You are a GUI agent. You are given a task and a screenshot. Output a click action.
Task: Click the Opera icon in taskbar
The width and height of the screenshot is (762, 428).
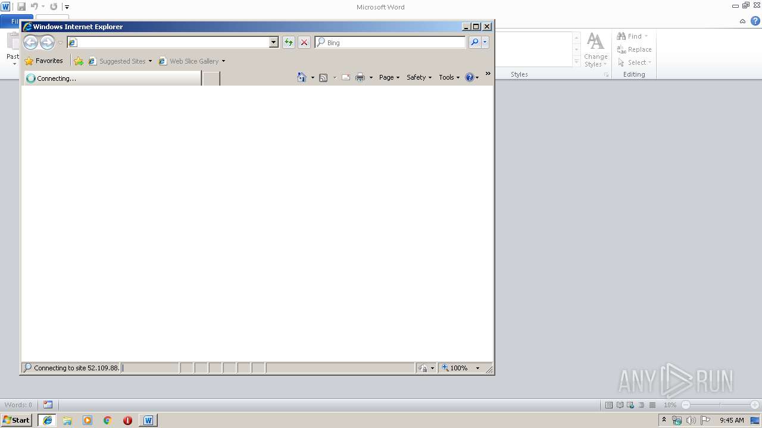click(x=127, y=420)
